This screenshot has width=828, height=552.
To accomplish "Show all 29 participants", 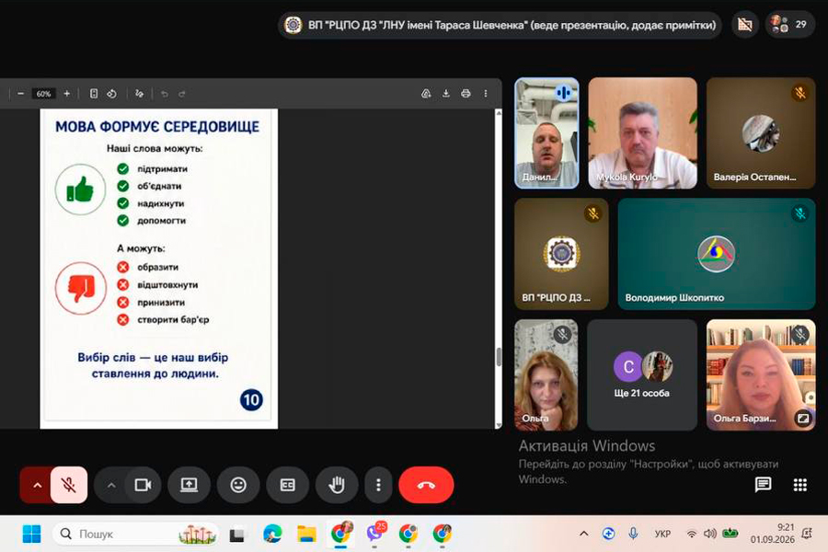I will 788,24.
